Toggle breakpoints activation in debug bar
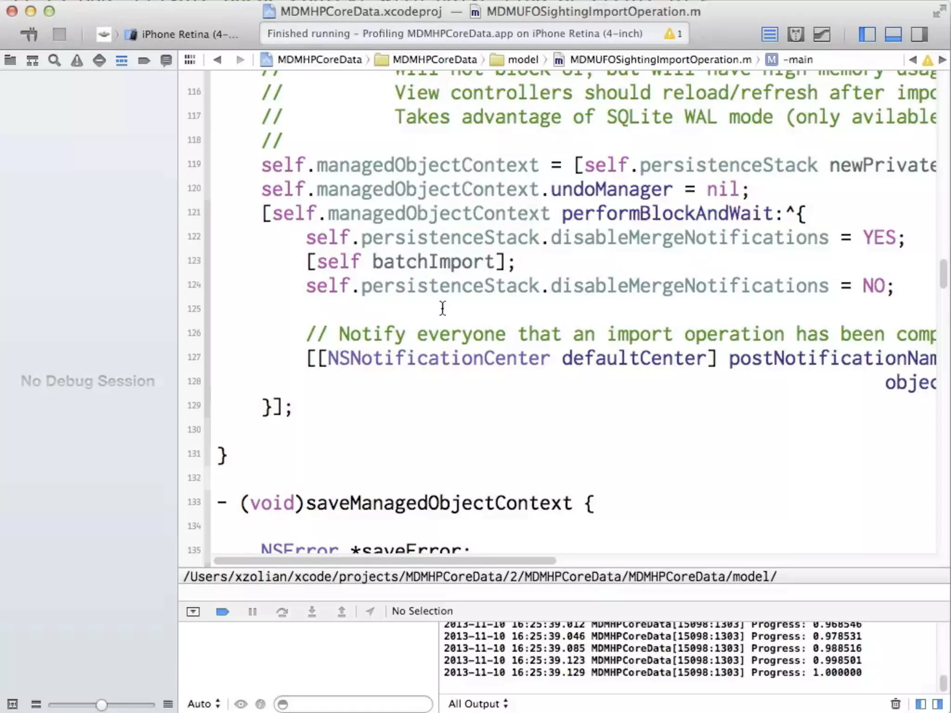Image resolution: width=951 pixels, height=713 pixels. tap(222, 611)
